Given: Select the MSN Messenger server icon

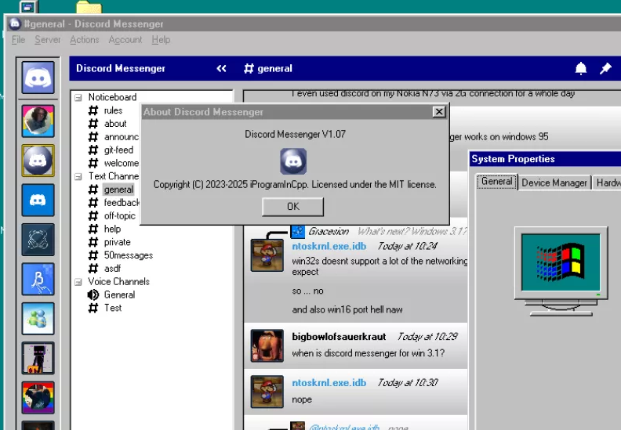Looking at the screenshot, I should (38, 319).
